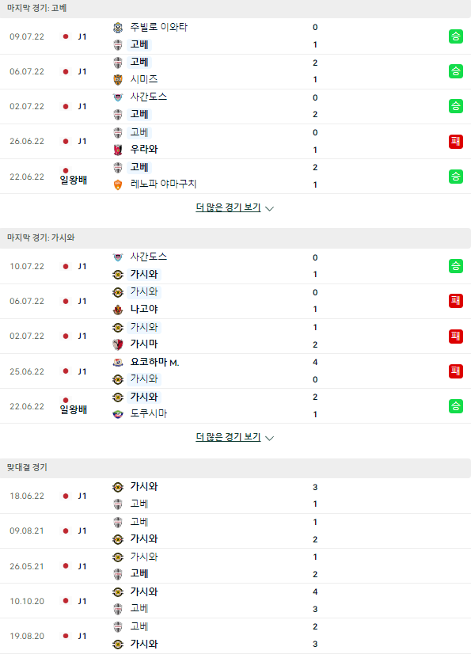471x658 pixels.
Task: Click the 시미즈 team crest icon
Action: (118, 79)
